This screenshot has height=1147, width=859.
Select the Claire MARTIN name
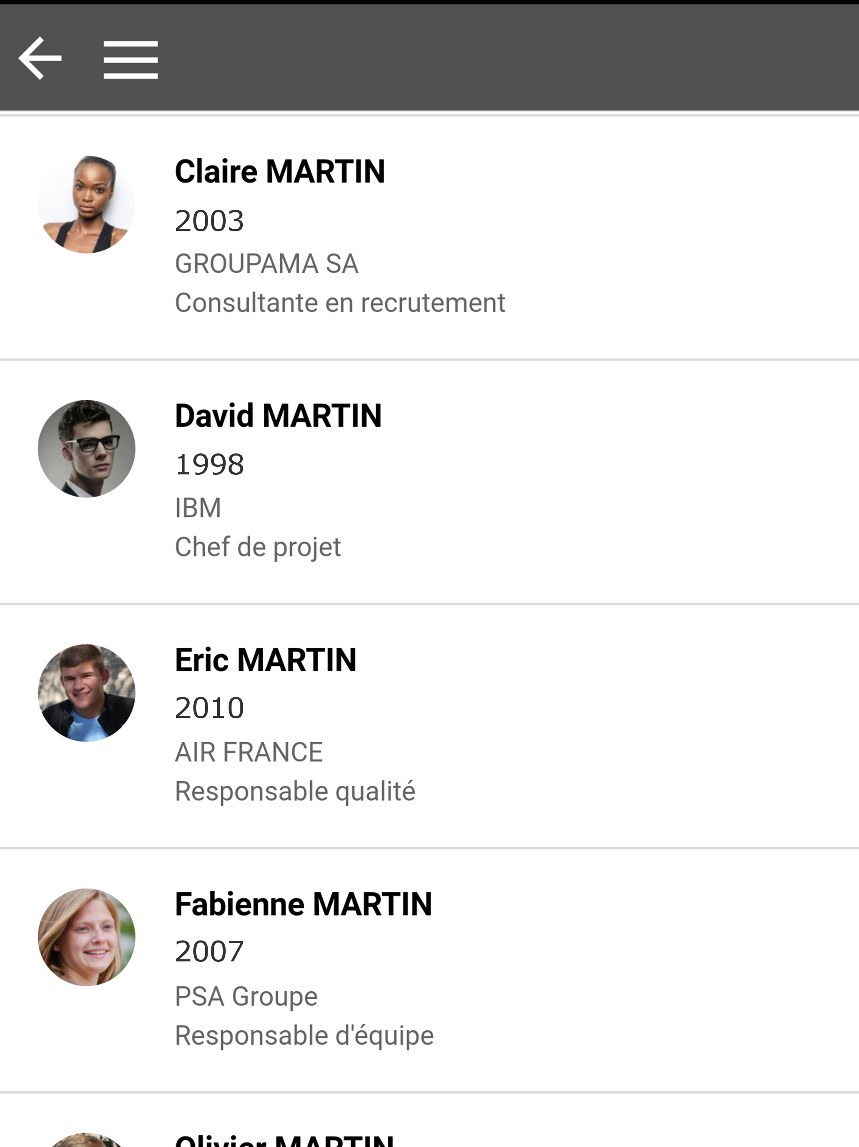click(x=280, y=172)
